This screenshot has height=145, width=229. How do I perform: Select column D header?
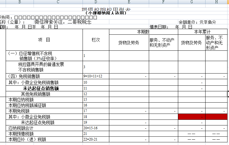(x=96, y=2)
